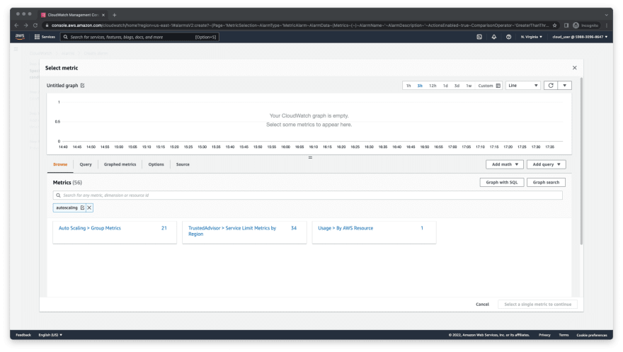Open the Privacy link
Screen dimensions: 623x352
pos(544,335)
